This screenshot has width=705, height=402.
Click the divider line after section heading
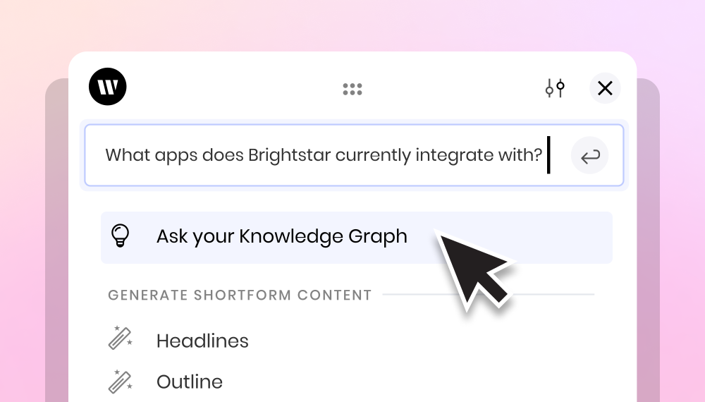489,295
